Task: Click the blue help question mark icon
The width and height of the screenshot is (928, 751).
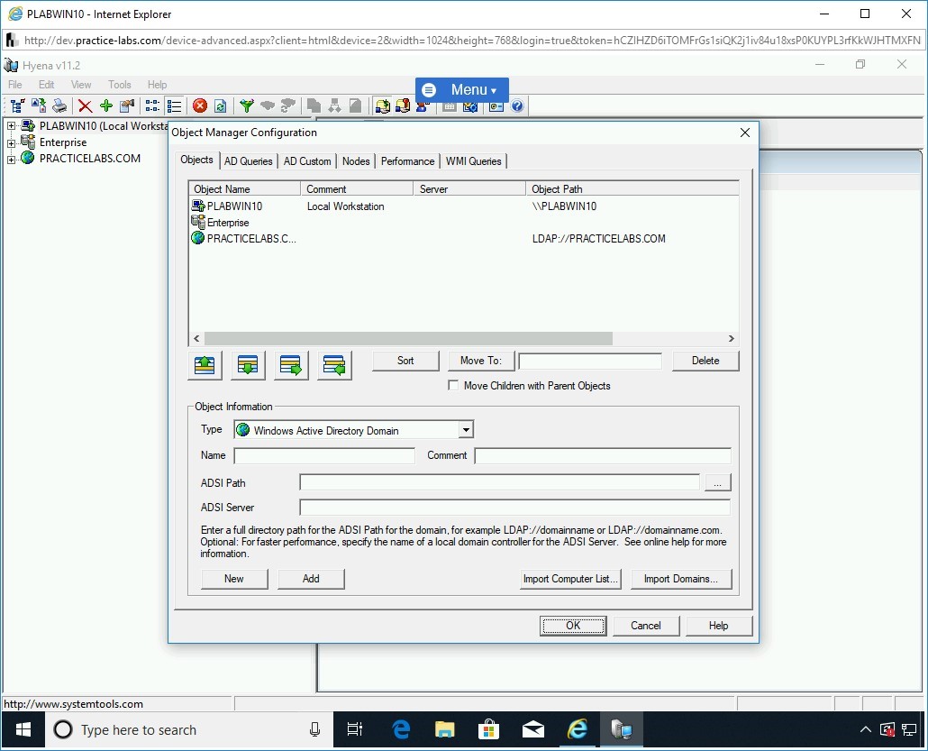Action: 517,106
